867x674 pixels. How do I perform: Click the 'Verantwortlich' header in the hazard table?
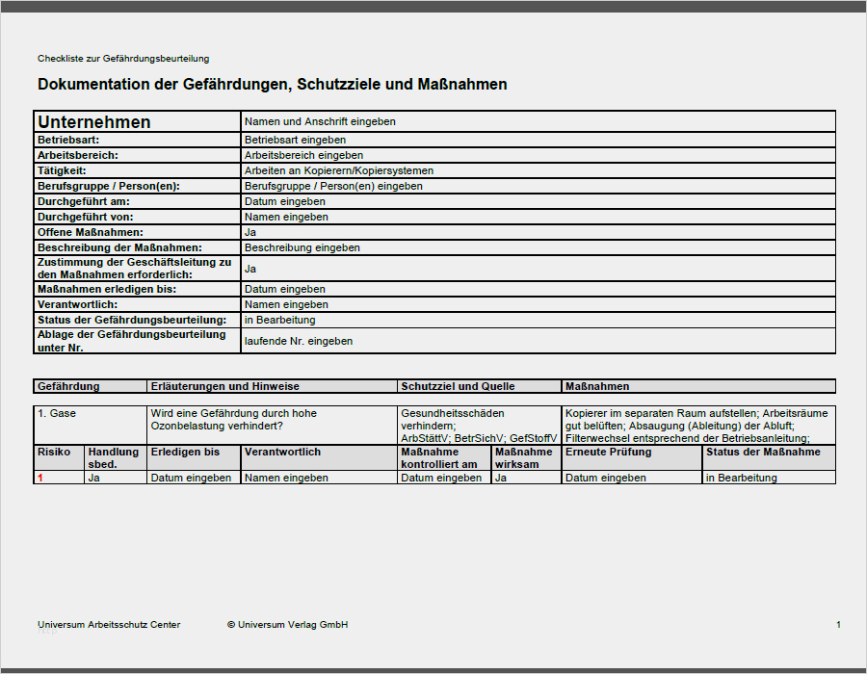click(319, 458)
